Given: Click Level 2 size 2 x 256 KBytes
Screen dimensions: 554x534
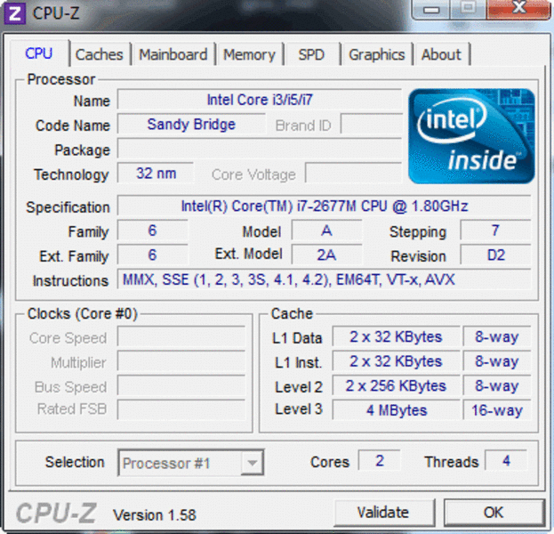Looking at the screenshot, I should coord(396,385).
